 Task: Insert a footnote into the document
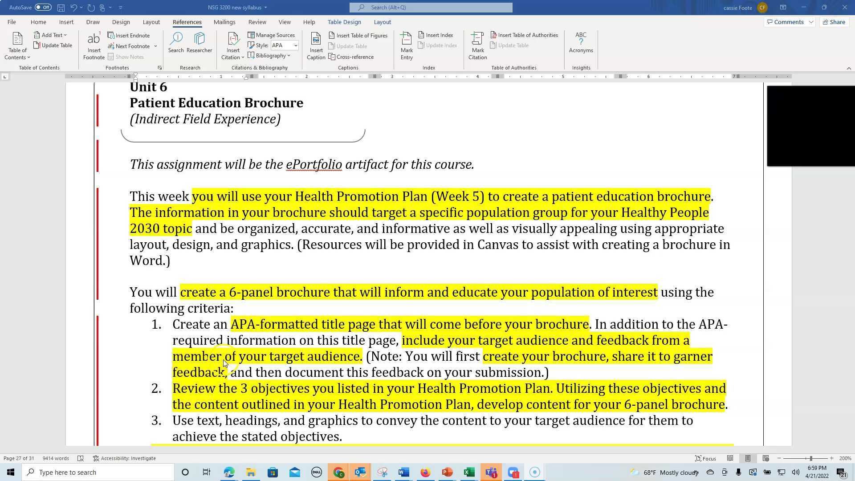click(x=94, y=45)
